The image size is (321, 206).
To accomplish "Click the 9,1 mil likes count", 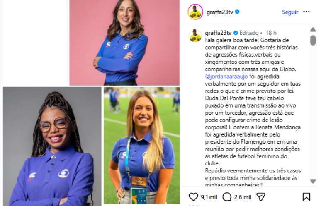I will 209,197.
